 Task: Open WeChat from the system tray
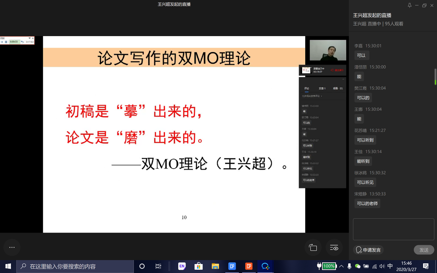(x=357, y=266)
